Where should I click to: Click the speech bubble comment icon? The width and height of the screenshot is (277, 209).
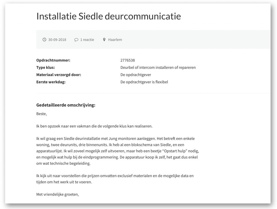click(x=76, y=40)
